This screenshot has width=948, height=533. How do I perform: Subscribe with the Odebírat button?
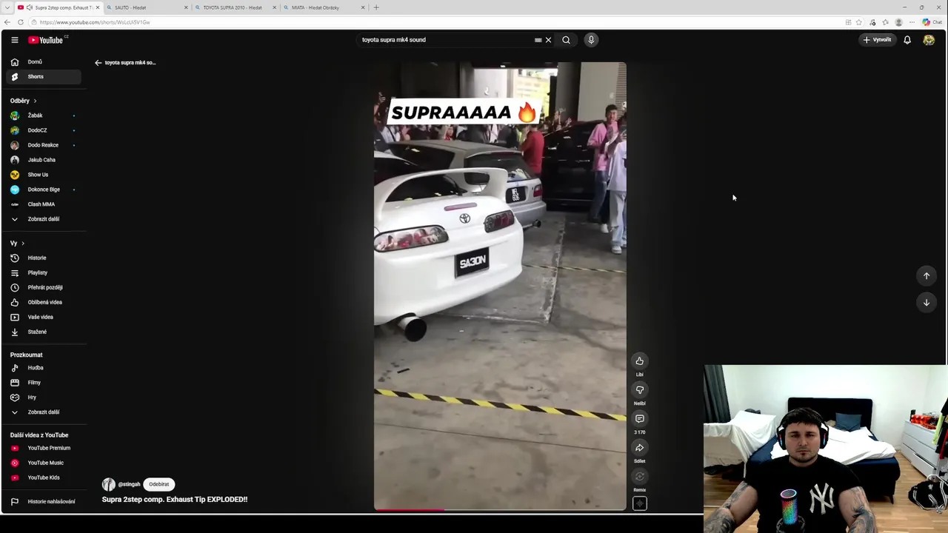pyautogui.click(x=159, y=484)
